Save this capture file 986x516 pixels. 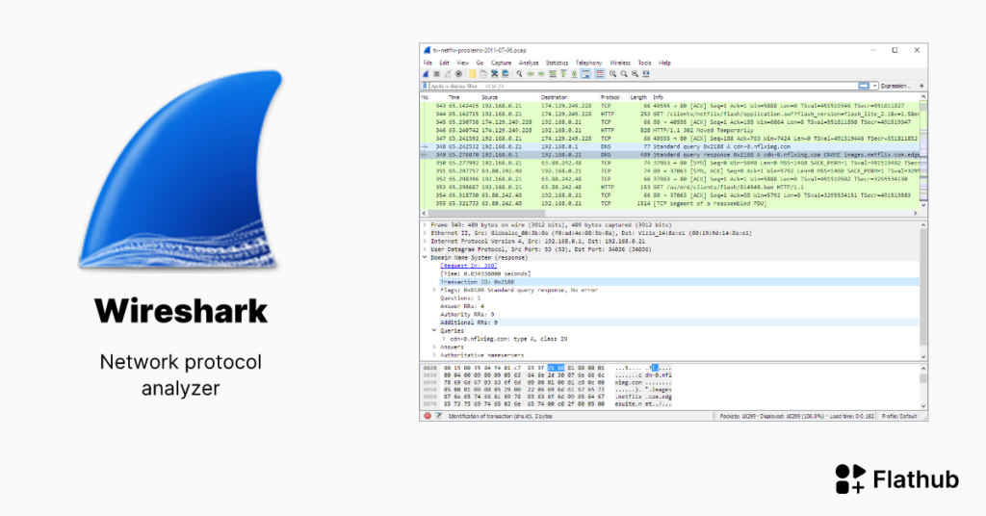[483, 74]
